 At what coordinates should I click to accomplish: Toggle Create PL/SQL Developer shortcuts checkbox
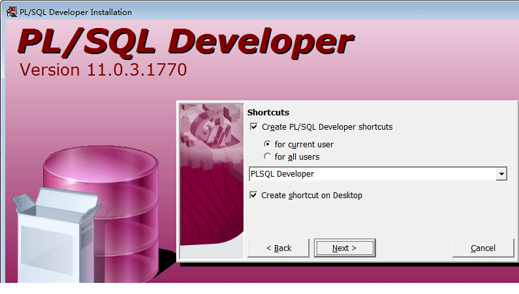pyautogui.click(x=254, y=127)
